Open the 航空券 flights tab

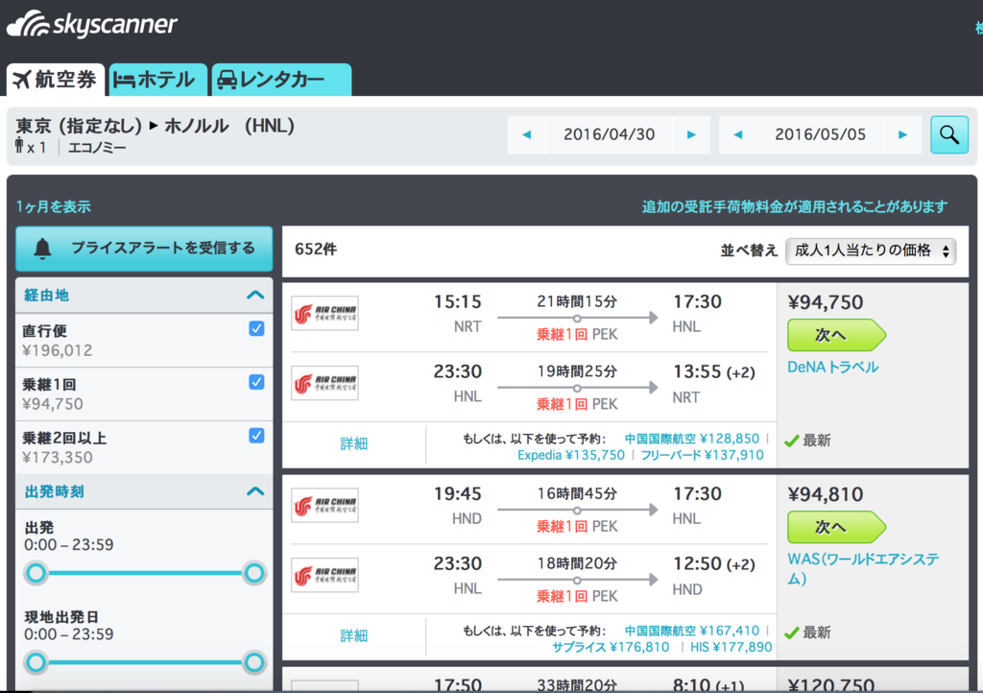coord(55,81)
